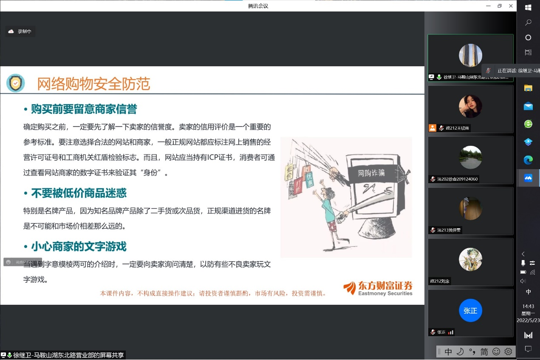Image resolution: width=540 pixels, height=360 pixels.
Task: Expand the hidden system tray icons chevron
Action: 523,254
